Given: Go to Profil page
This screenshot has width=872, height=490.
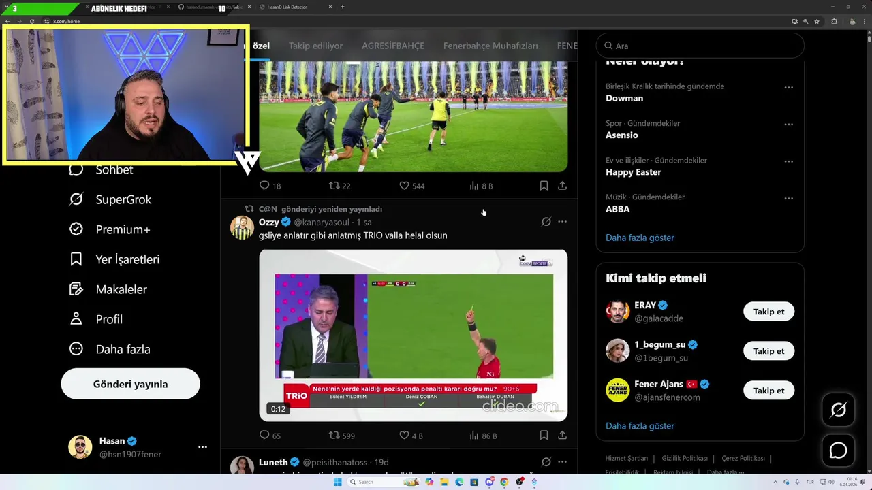Looking at the screenshot, I should point(96,319).
